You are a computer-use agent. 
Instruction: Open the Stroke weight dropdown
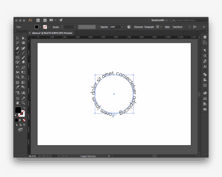click(75, 27)
